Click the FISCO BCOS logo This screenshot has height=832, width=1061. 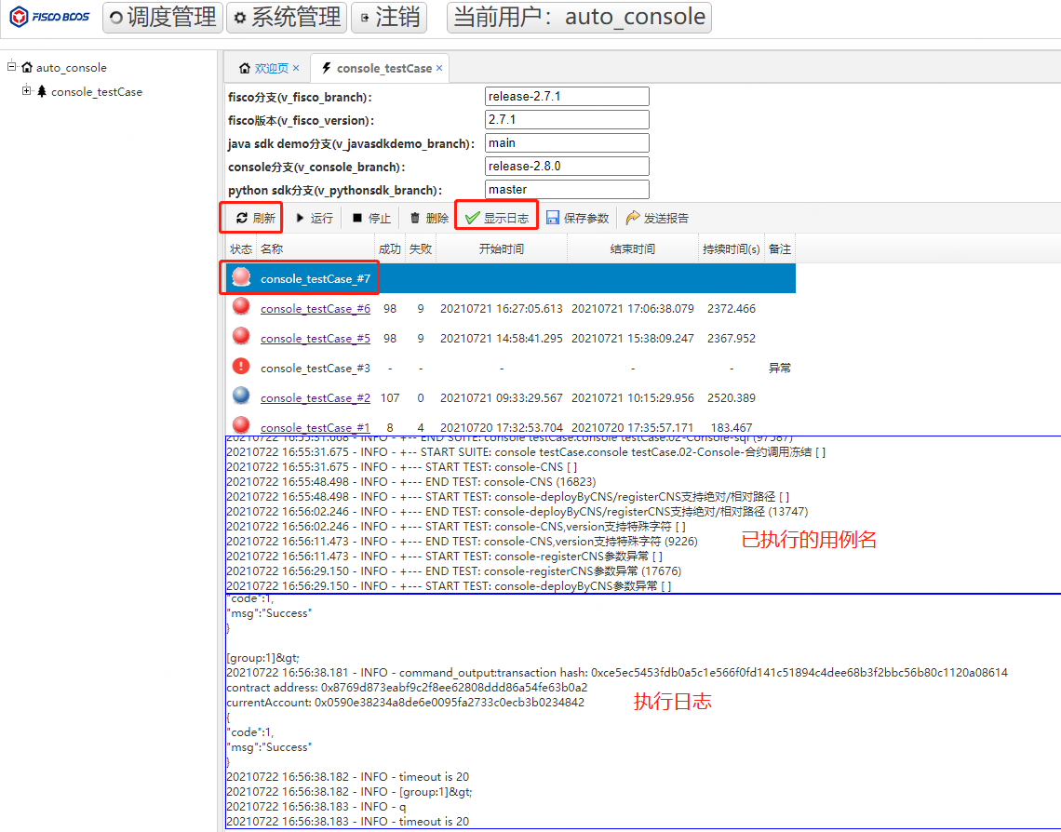tap(49, 17)
